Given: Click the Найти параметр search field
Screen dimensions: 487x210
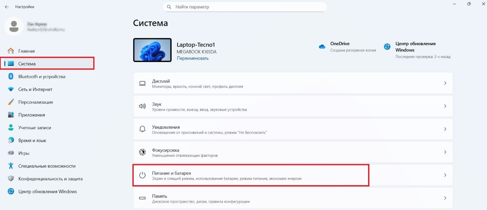Looking at the screenshot, I should 245,7.
